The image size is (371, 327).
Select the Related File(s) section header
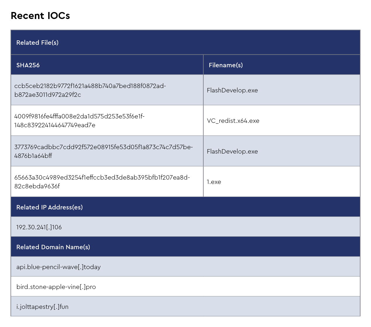tap(37, 43)
